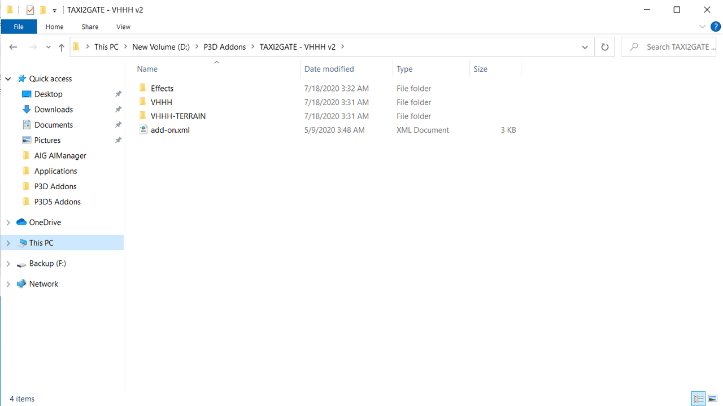Click the Properties quick access toolbar icon
The image size is (723, 406).
click(x=31, y=10)
